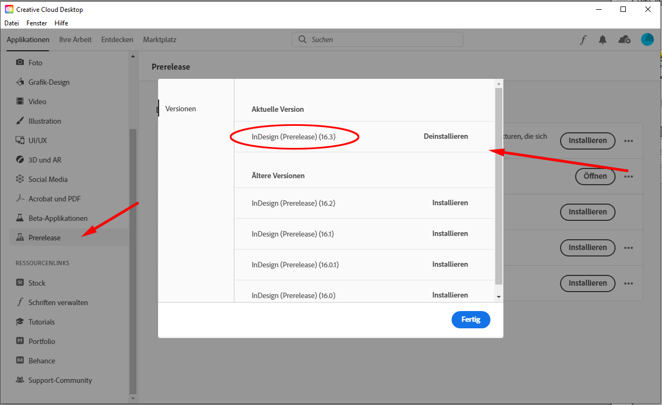Minimize the Creative Cloud Desktop window
This screenshot has height=405, width=662.
(x=598, y=9)
